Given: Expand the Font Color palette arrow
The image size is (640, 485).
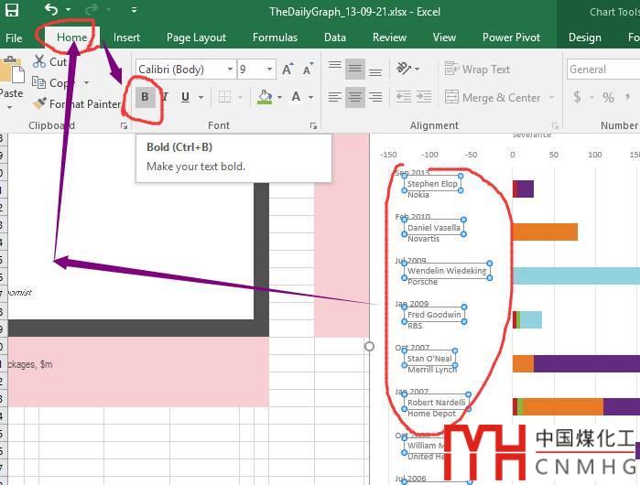Looking at the screenshot, I should point(311,98).
